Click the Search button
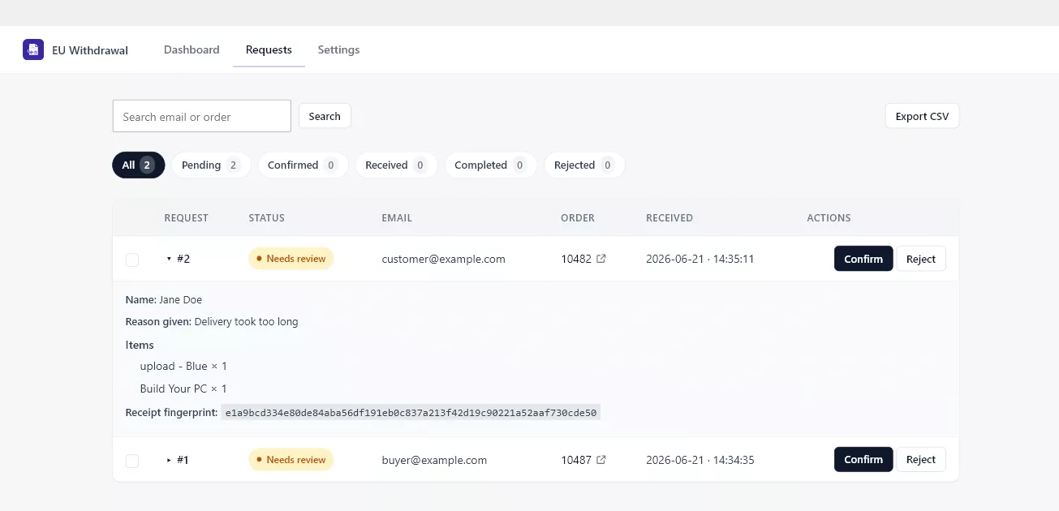Image resolution: width=1059 pixels, height=511 pixels. point(325,116)
